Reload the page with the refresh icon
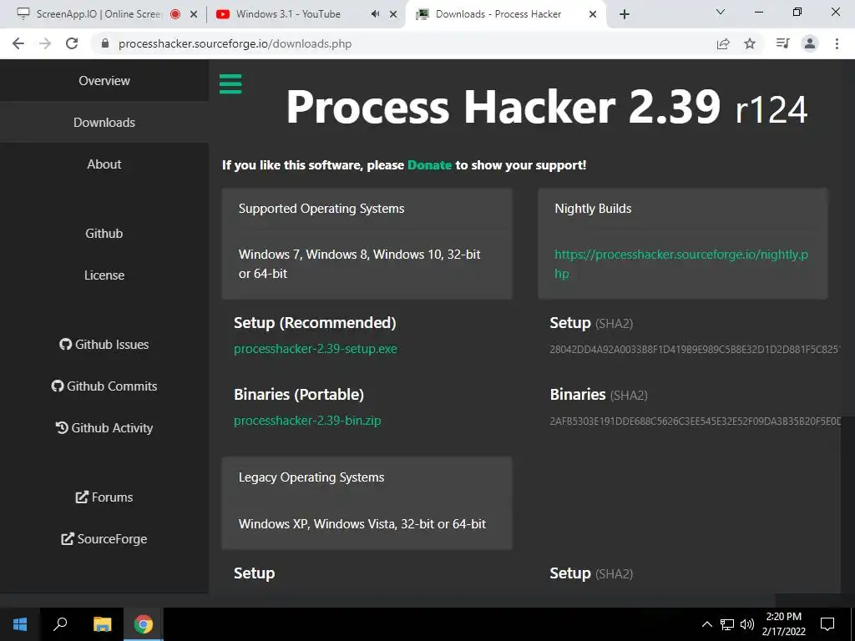Image resolution: width=855 pixels, height=641 pixels. tap(72, 43)
